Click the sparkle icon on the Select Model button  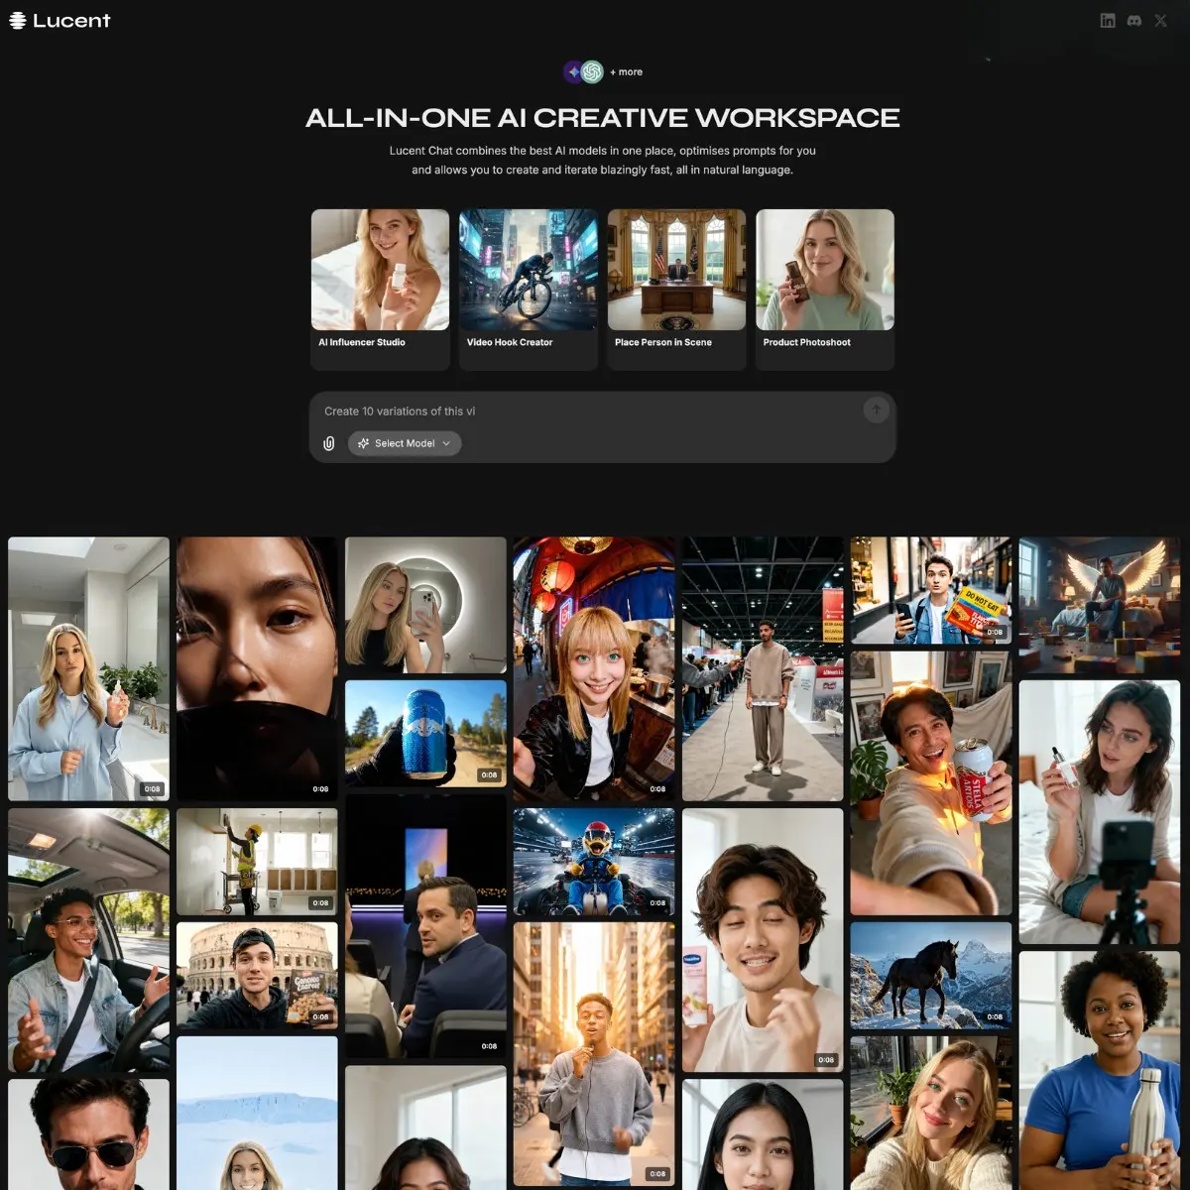pyautogui.click(x=364, y=443)
